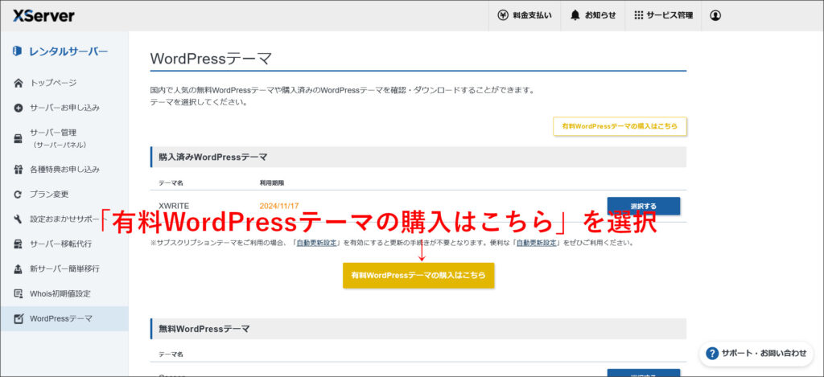
Task: Open first 自動更新設定 link
Action: [316, 243]
